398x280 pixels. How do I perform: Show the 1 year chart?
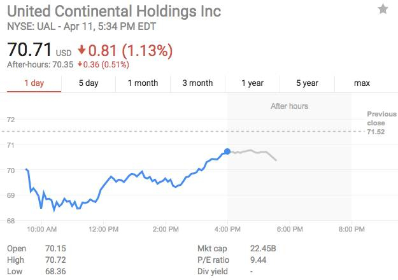pyautogui.click(x=252, y=83)
